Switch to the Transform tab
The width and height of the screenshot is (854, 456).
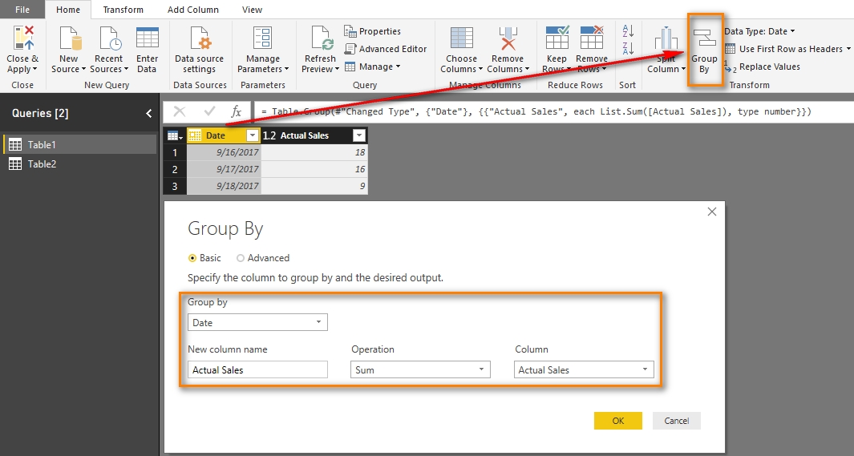click(123, 10)
